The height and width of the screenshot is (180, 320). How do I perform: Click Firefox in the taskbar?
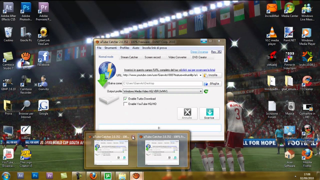pos(93,176)
